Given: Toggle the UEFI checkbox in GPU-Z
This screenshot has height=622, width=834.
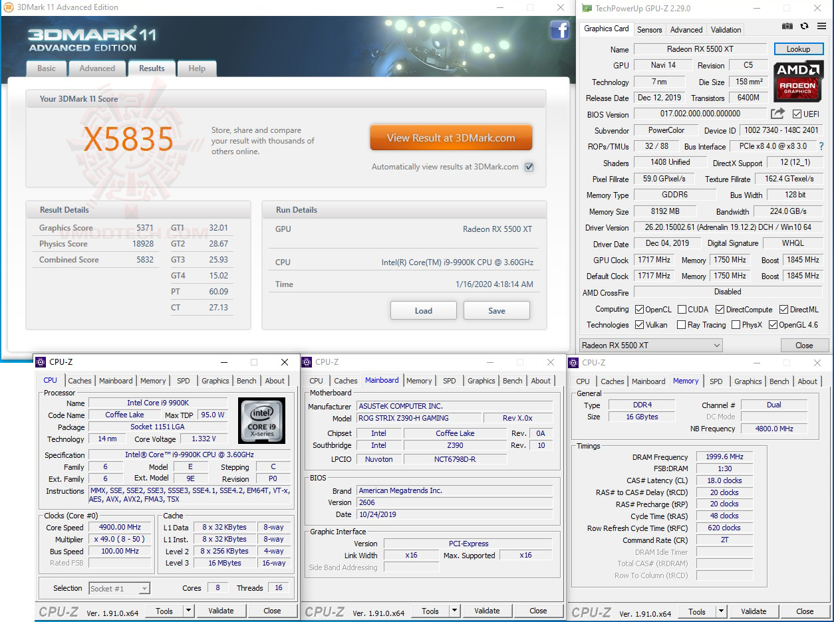Looking at the screenshot, I should click(x=797, y=114).
